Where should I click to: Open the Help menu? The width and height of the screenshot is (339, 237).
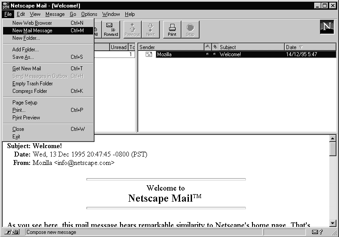click(x=130, y=14)
